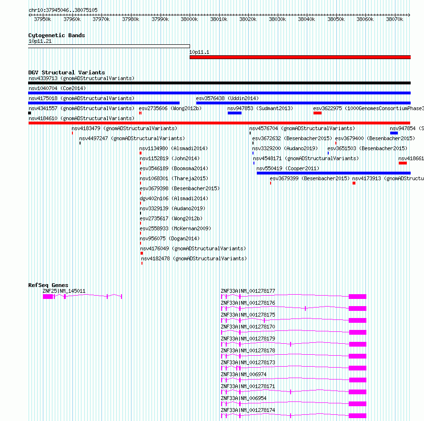The width and height of the screenshot is (424, 421).
Task: Open nsv4182478 gnomAD variant label
Action: point(194,259)
